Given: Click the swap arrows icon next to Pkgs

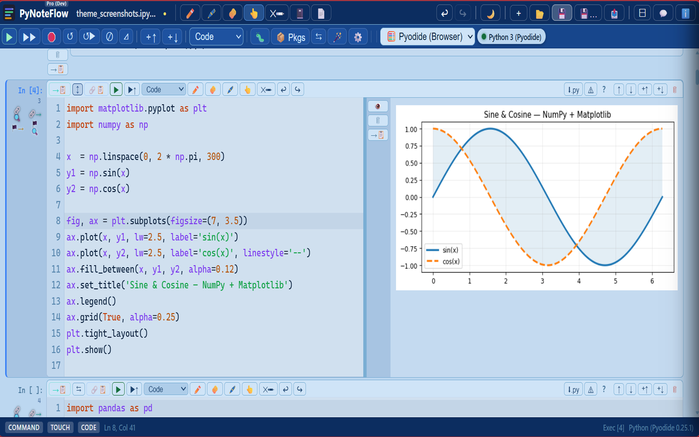Looking at the screenshot, I should [x=319, y=37].
